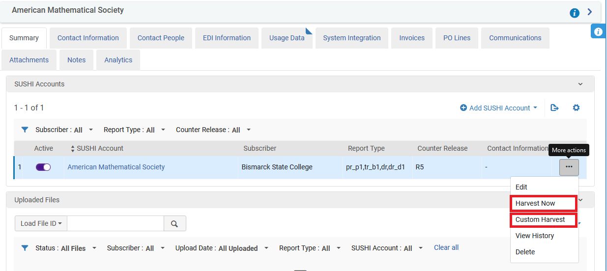
Task: Click the export list icon
Action: pyautogui.click(x=555, y=108)
